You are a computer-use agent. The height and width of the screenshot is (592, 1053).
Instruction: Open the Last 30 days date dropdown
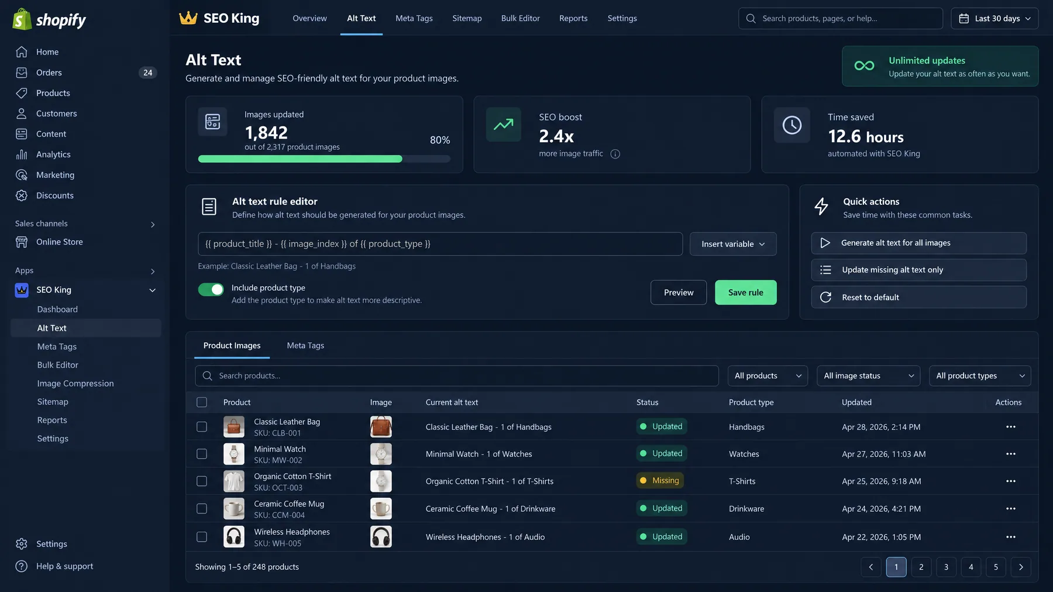point(994,18)
